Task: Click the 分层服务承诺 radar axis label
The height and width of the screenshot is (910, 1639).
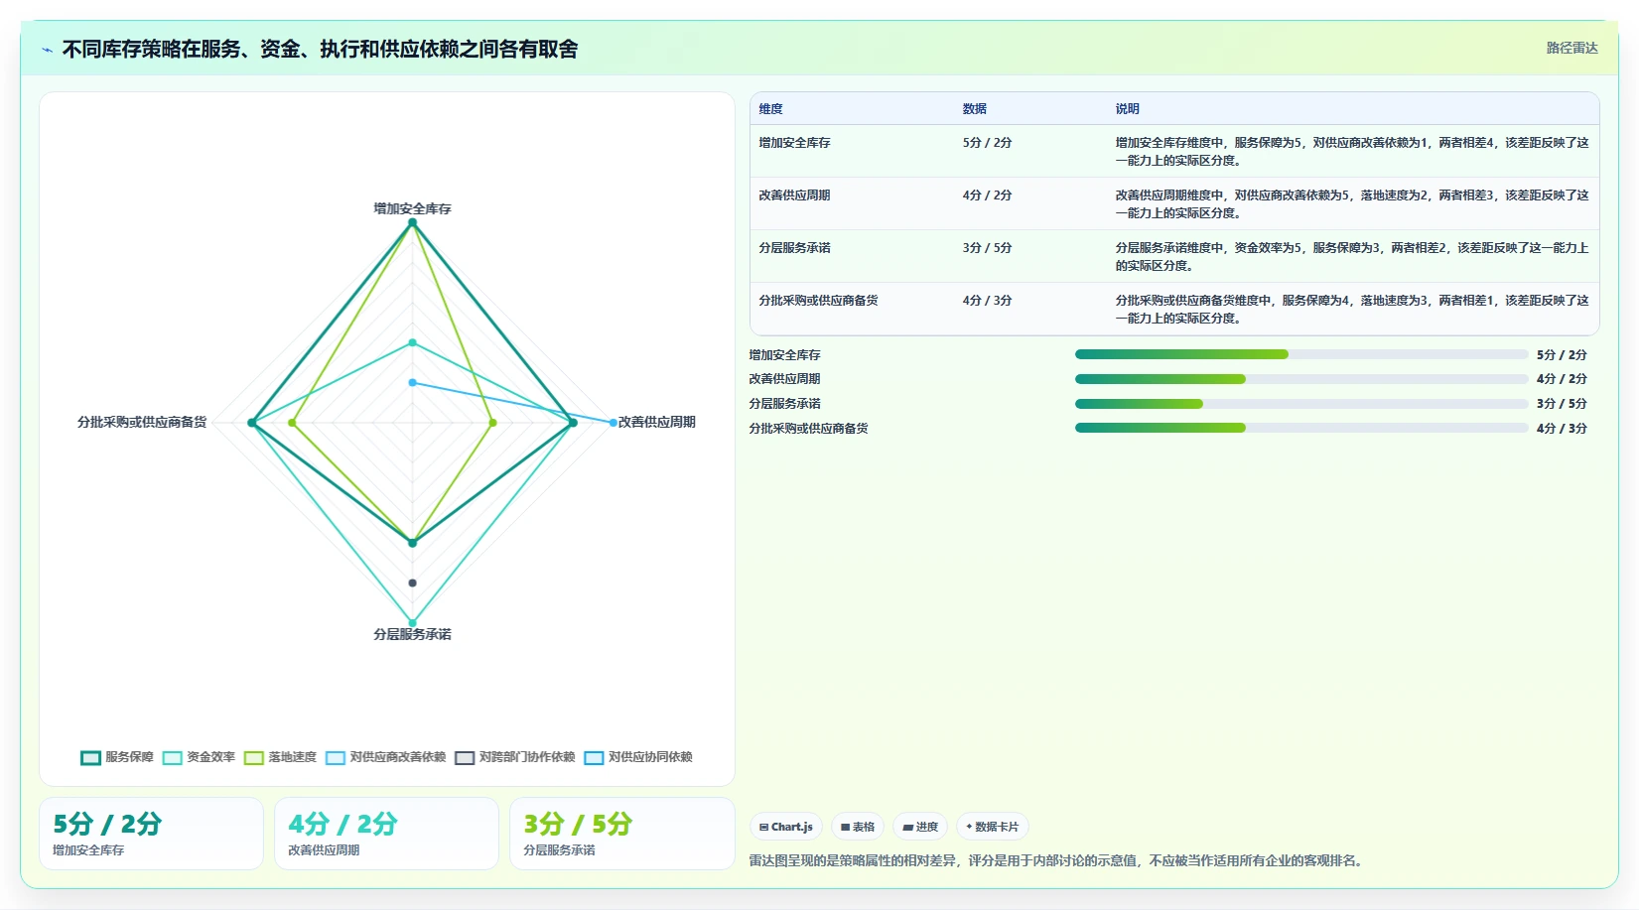Action: (412, 634)
